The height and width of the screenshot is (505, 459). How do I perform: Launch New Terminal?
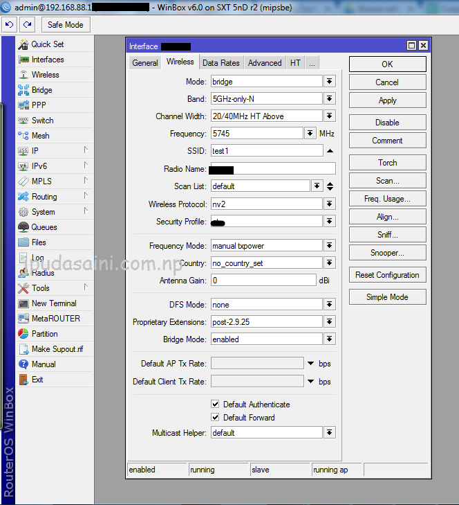(x=55, y=303)
